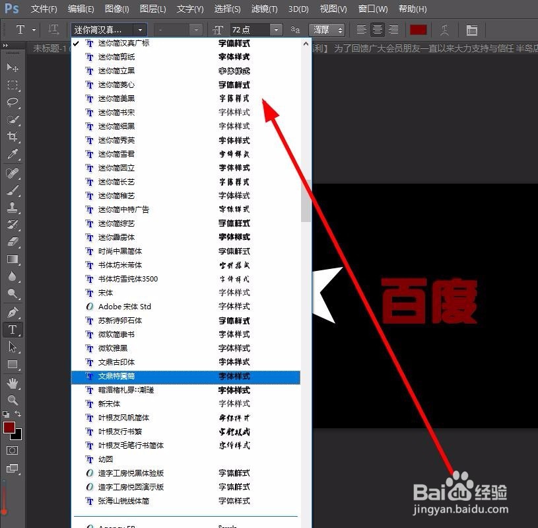
Task: Select the Move tool
Action: [13, 67]
